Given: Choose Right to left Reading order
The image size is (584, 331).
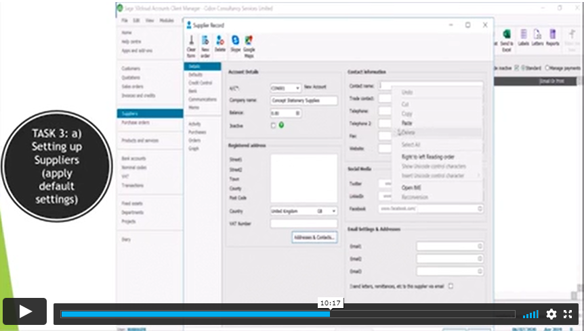Looking at the screenshot, I should (428, 157).
